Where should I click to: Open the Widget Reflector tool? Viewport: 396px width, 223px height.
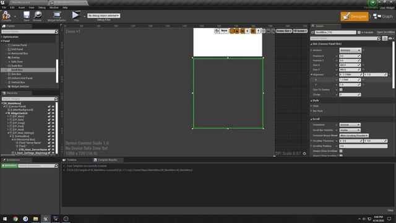click(x=57, y=15)
